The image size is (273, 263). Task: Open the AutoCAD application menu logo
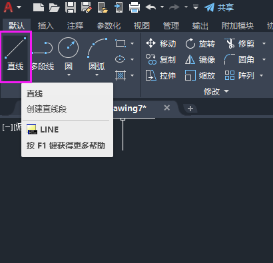(x=8, y=7)
